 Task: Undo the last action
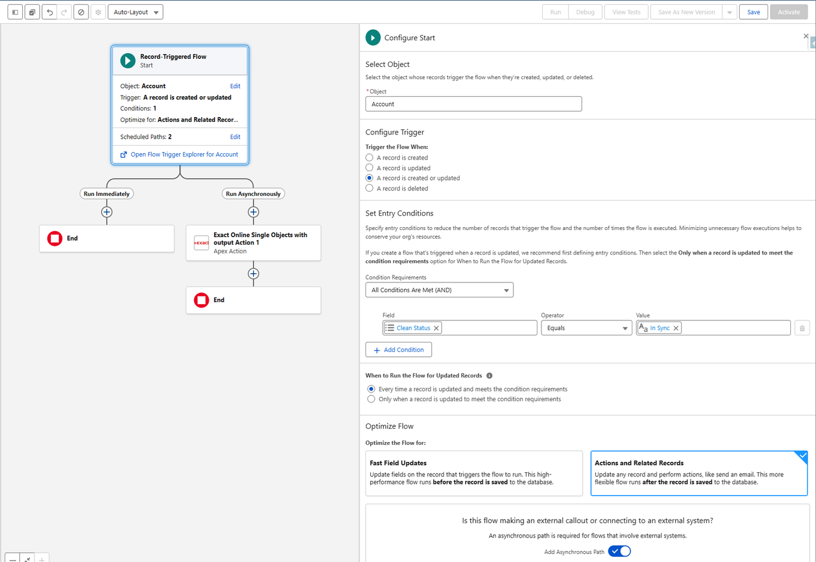(x=50, y=12)
